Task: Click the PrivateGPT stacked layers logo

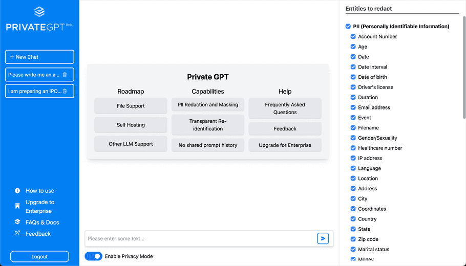Action: [39, 12]
